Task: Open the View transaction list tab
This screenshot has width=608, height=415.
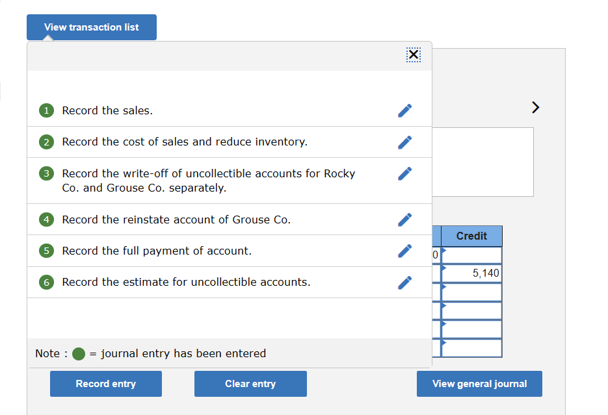Action: pos(92,27)
